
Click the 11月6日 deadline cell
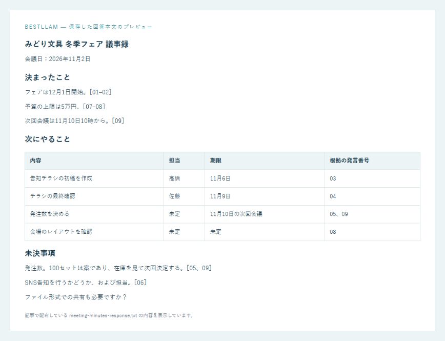coord(265,178)
